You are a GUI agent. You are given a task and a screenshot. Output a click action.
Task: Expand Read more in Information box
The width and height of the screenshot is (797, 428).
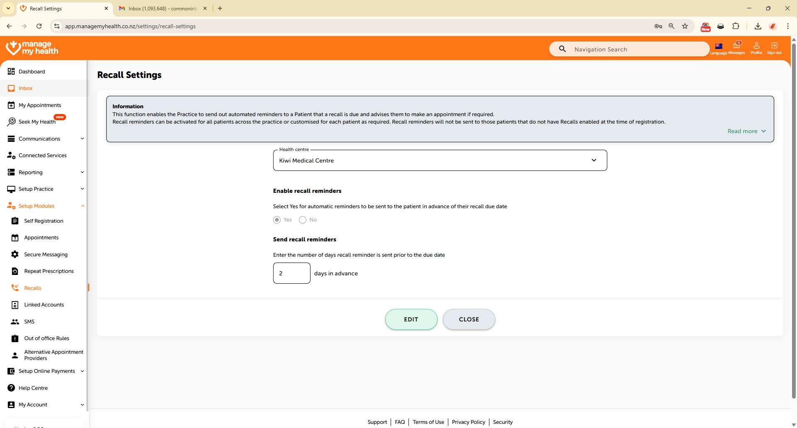(x=746, y=131)
